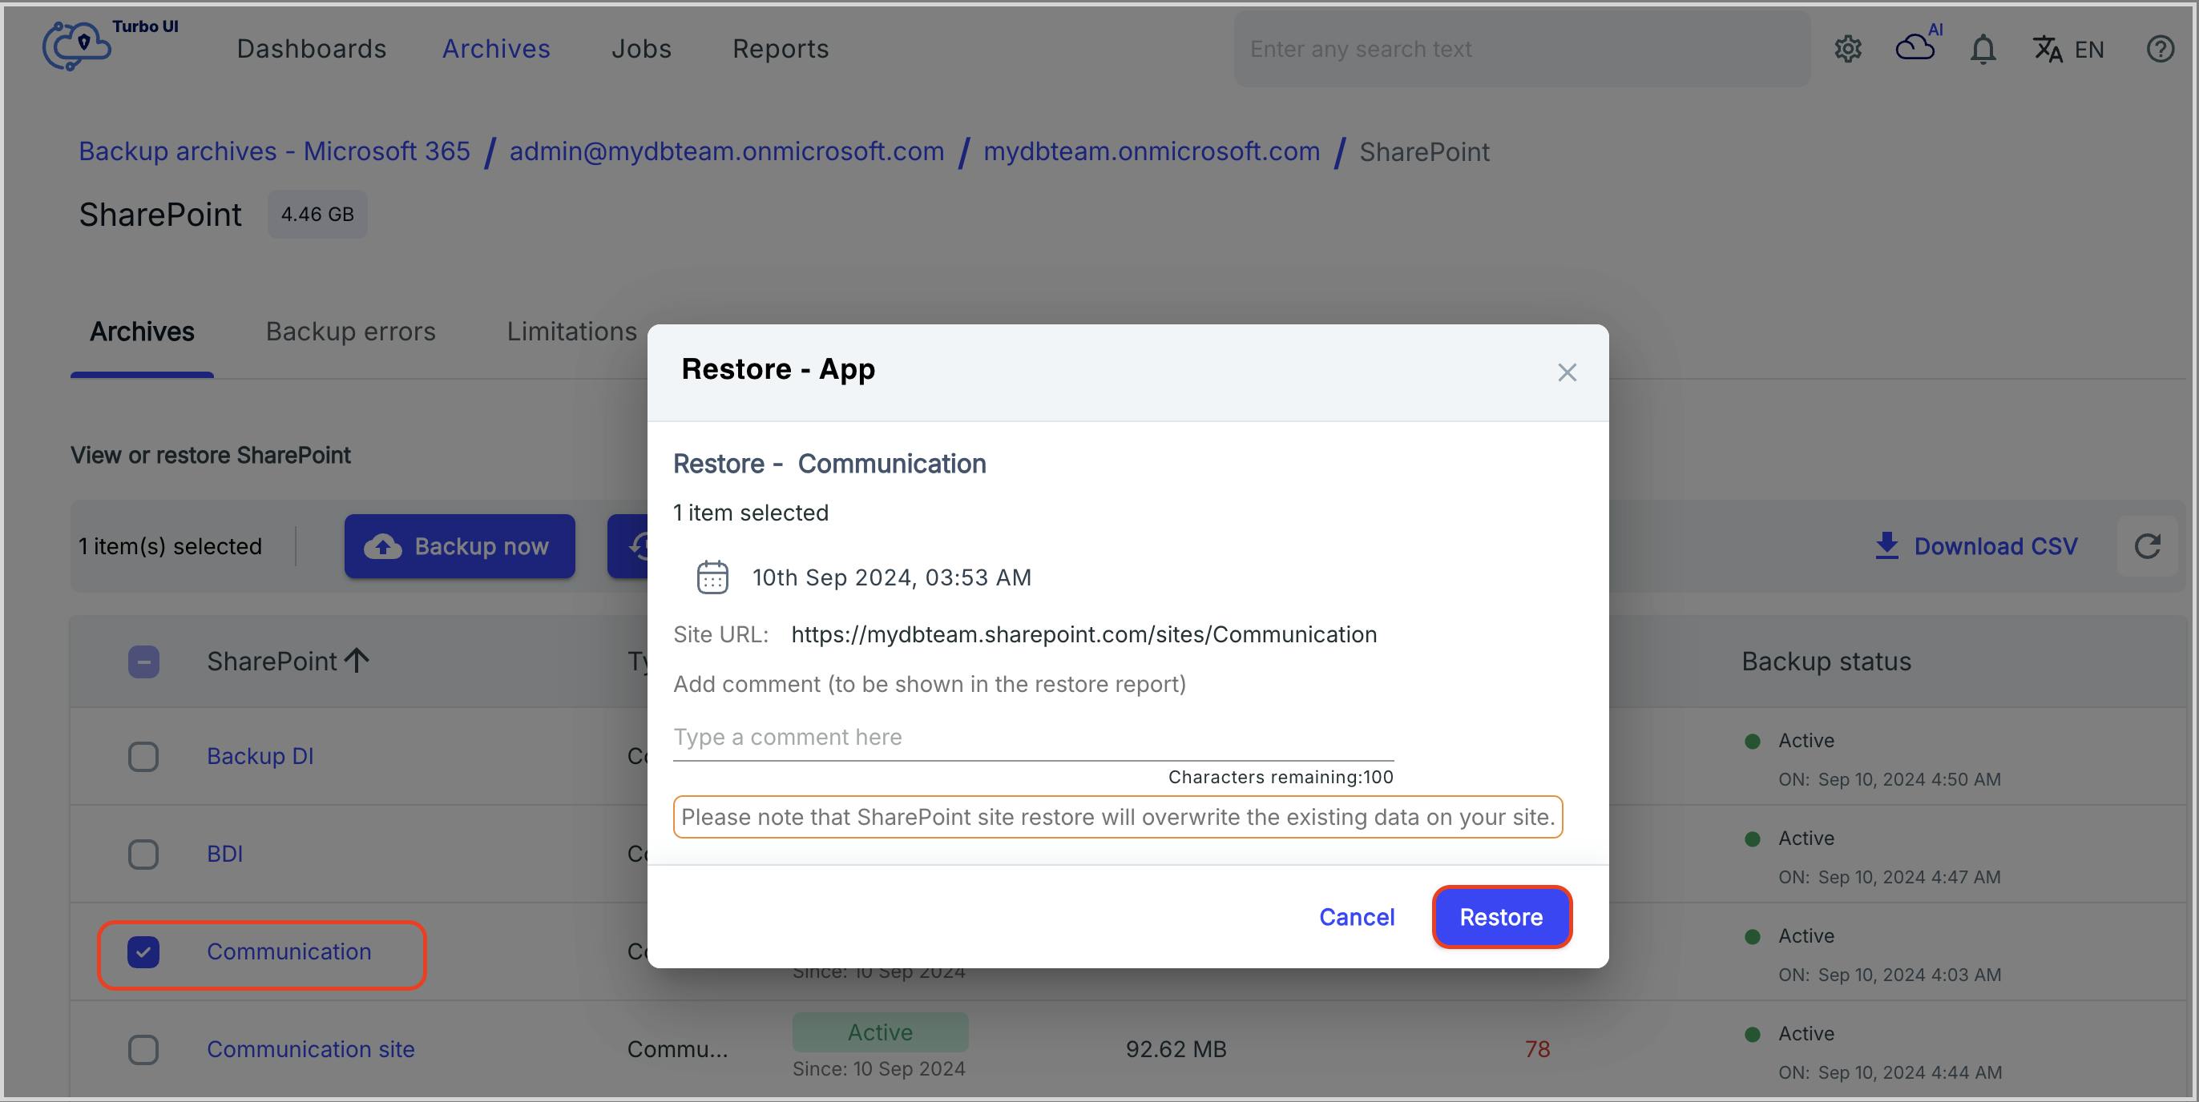Image resolution: width=2199 pixels, height=1102 pixels.
Task: Click the calendar icon in Restore dialog
Action: pos(712,577)
